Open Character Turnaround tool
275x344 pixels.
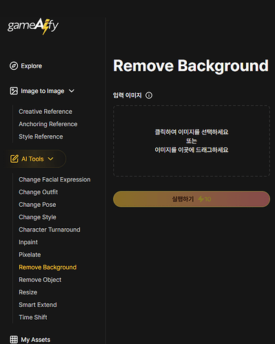coord(50,230)
